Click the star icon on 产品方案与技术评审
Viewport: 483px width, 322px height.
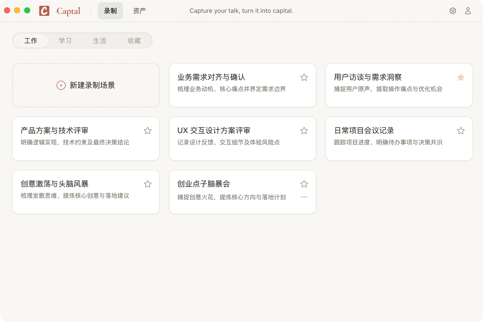[148, 131]
